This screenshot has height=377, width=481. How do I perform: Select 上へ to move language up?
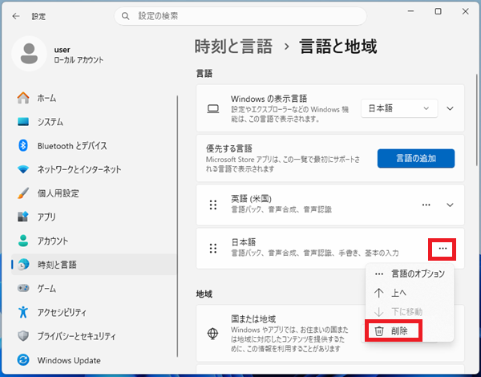coord(398,293)
